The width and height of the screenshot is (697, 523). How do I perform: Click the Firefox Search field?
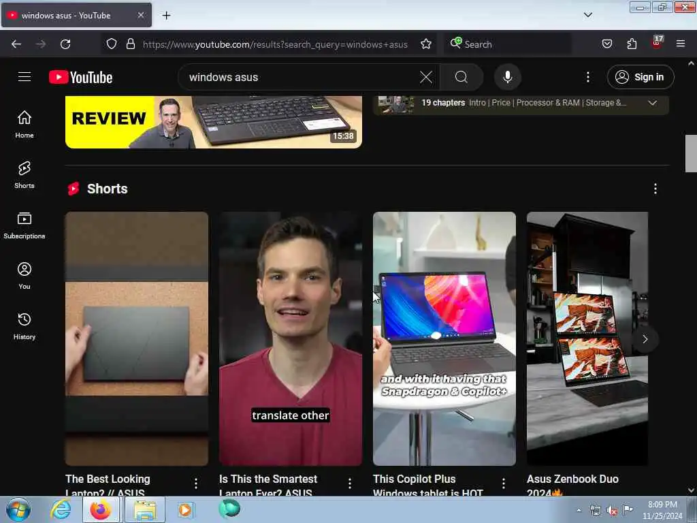pyautogui.click(x=507, y=44)
